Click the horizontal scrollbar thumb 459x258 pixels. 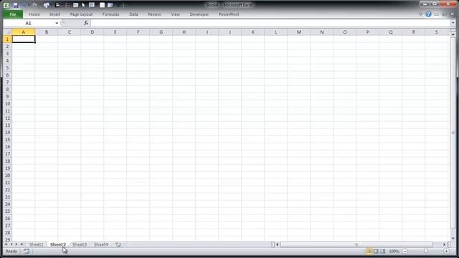(x=356, y=244)
